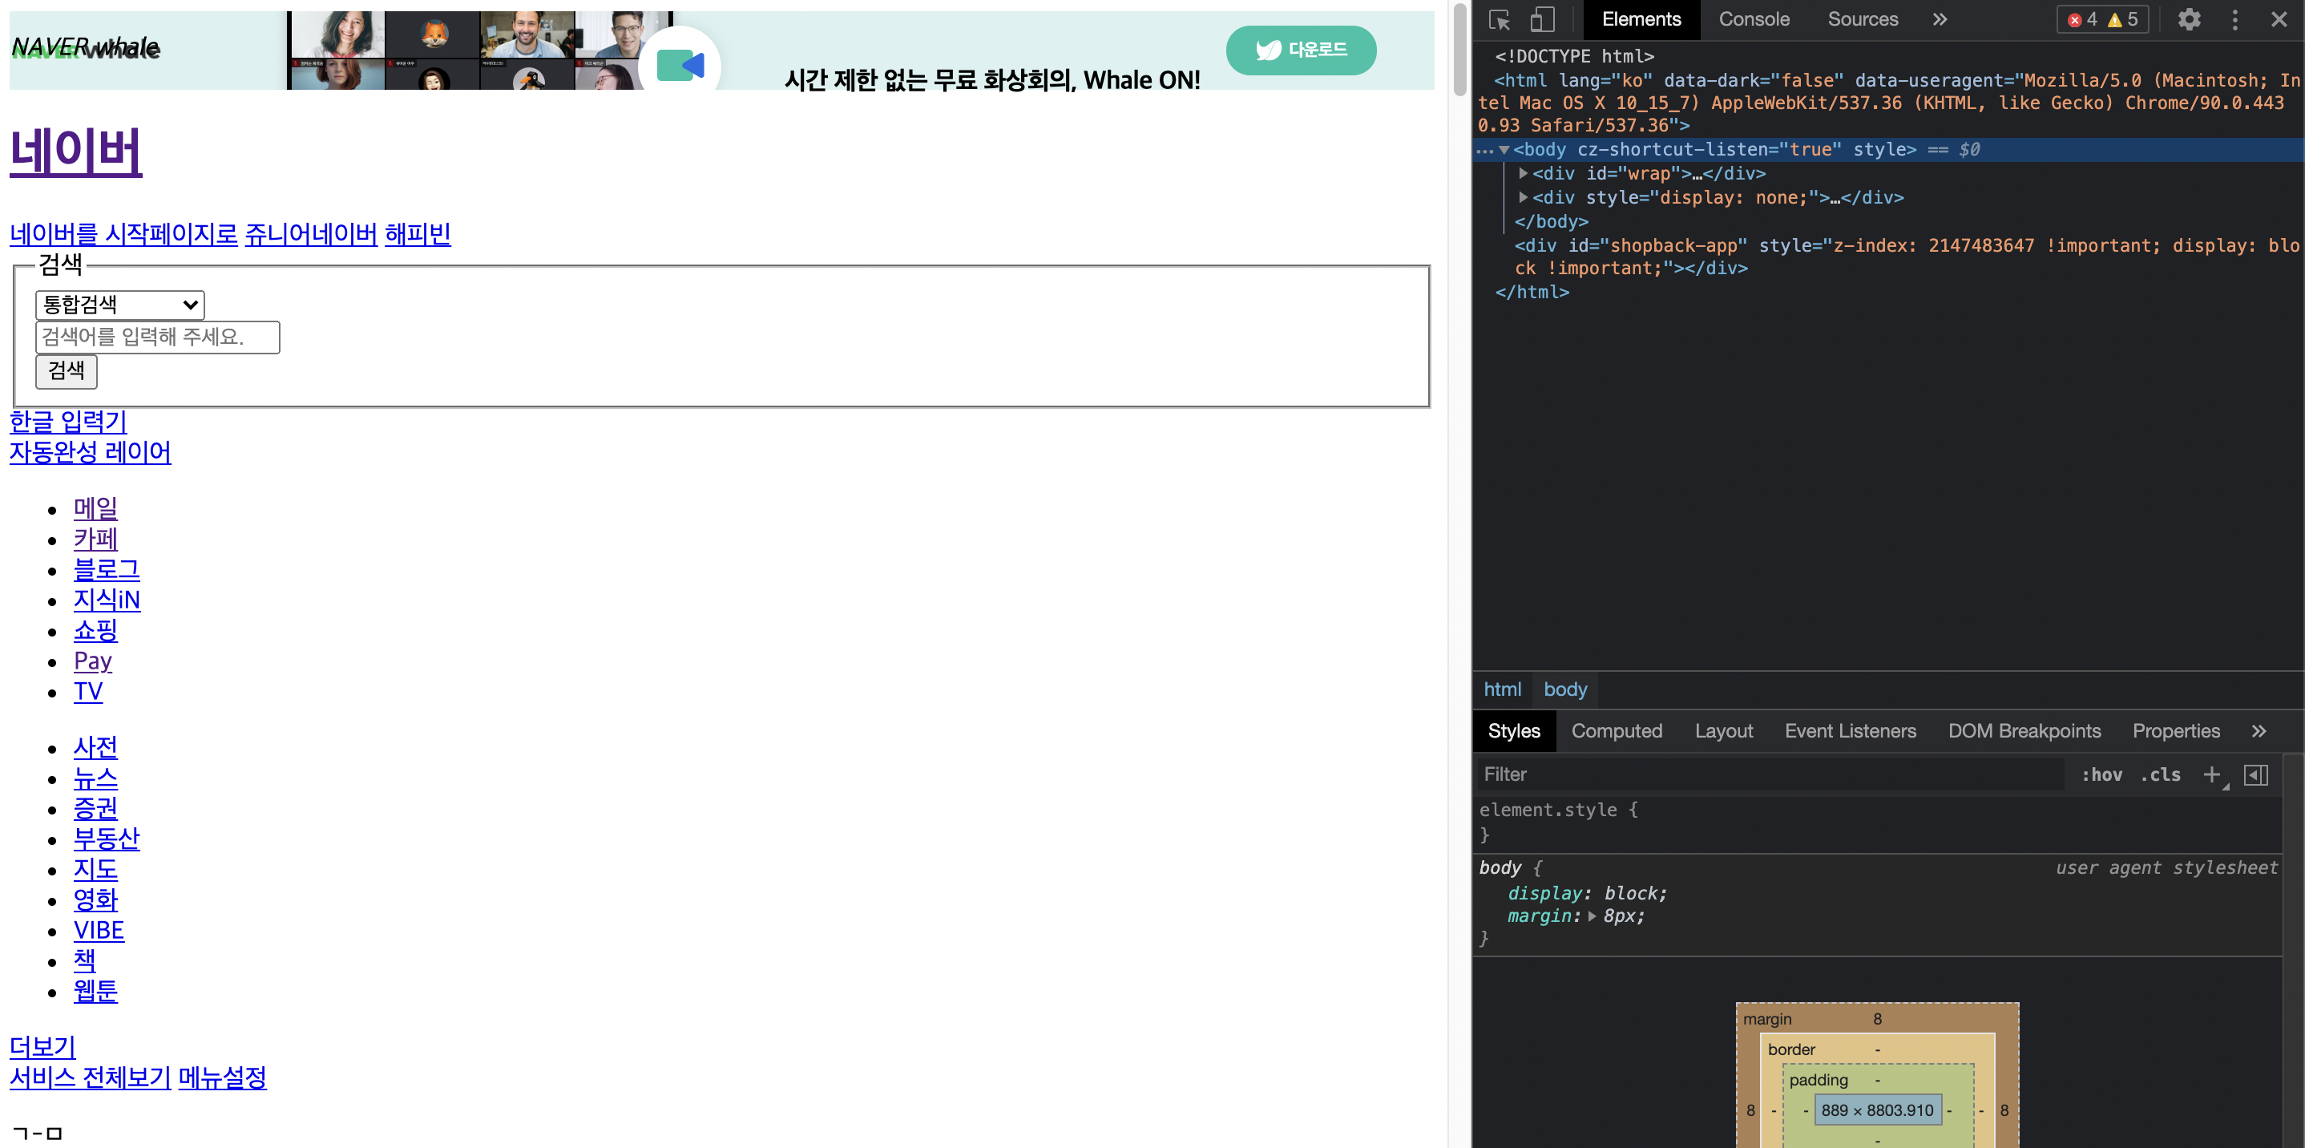Toggle the device toolbar icon

1542,20
